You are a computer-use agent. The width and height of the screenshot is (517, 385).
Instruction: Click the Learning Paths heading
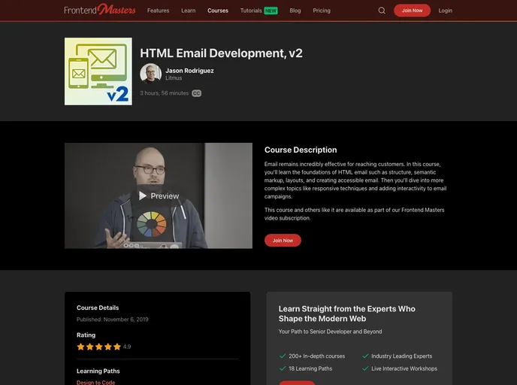[98, 371]
